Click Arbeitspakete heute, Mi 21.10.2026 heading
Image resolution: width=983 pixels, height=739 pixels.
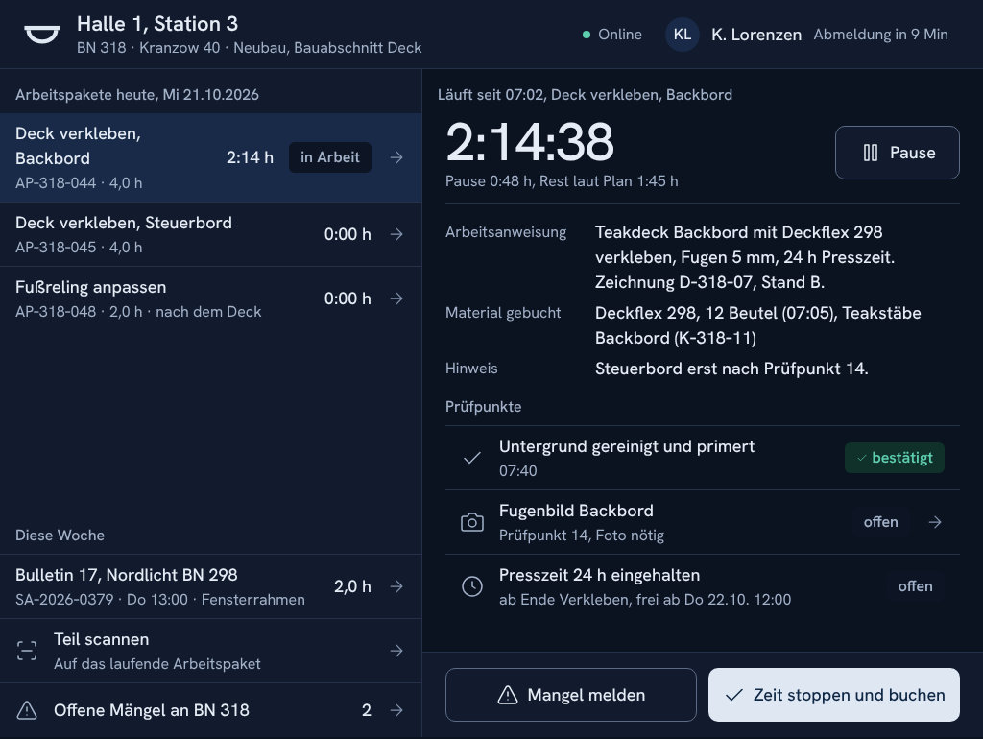point(137,95)
